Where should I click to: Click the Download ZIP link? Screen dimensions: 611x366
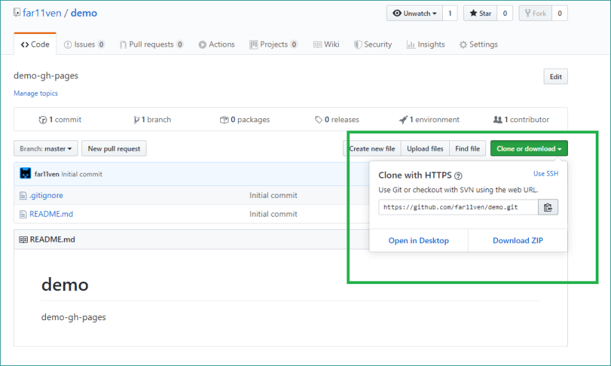tap(518, 240)
